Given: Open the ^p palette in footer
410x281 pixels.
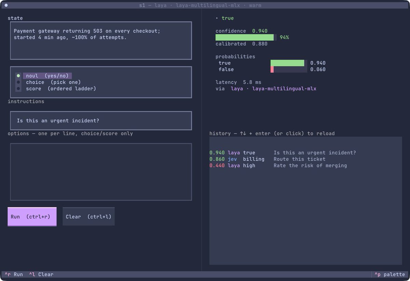Looking at the screenshot, I should pos(390,275).
